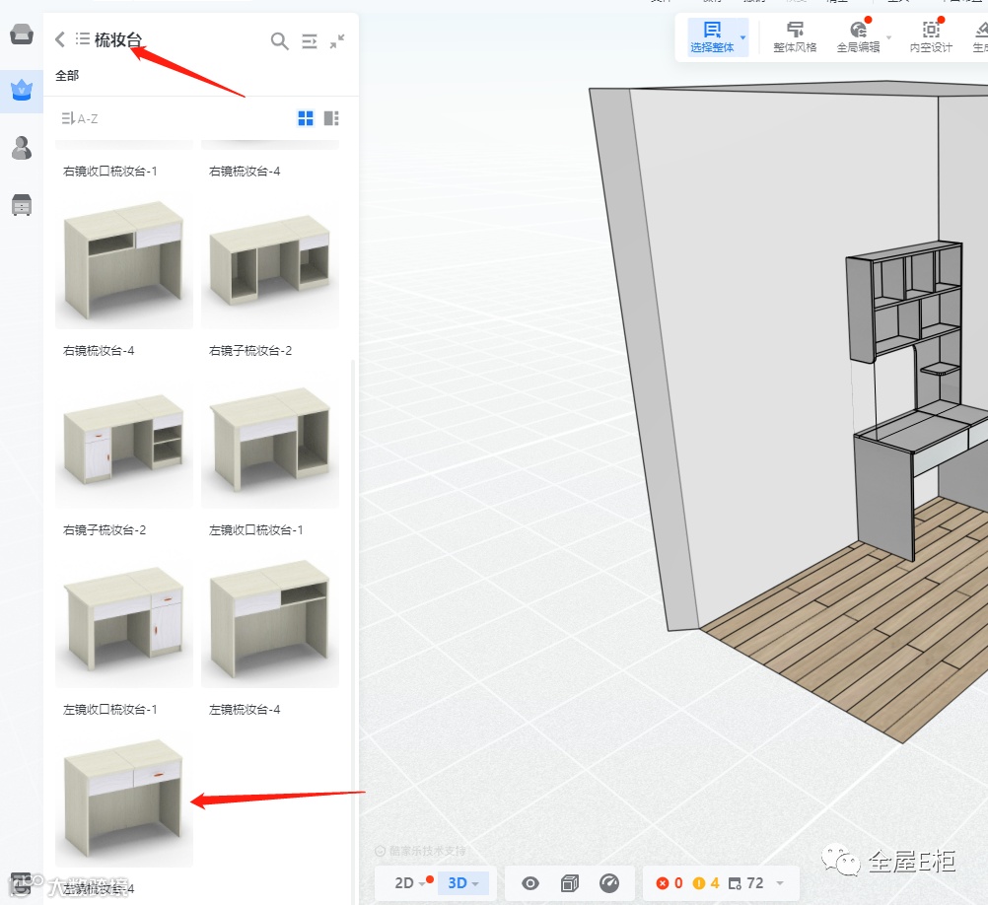Viewport: 988px width, 905px height.
Task: Pick the 右镜子梳妆台-2 desk with two open cubbies
Action: [x=270, y=260]
